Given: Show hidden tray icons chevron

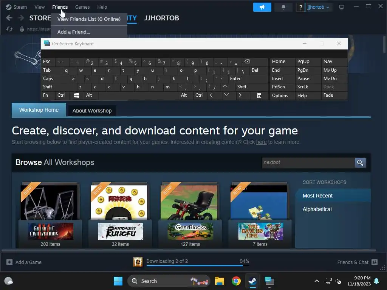Looking at the screenshot, I should [317, 281].
